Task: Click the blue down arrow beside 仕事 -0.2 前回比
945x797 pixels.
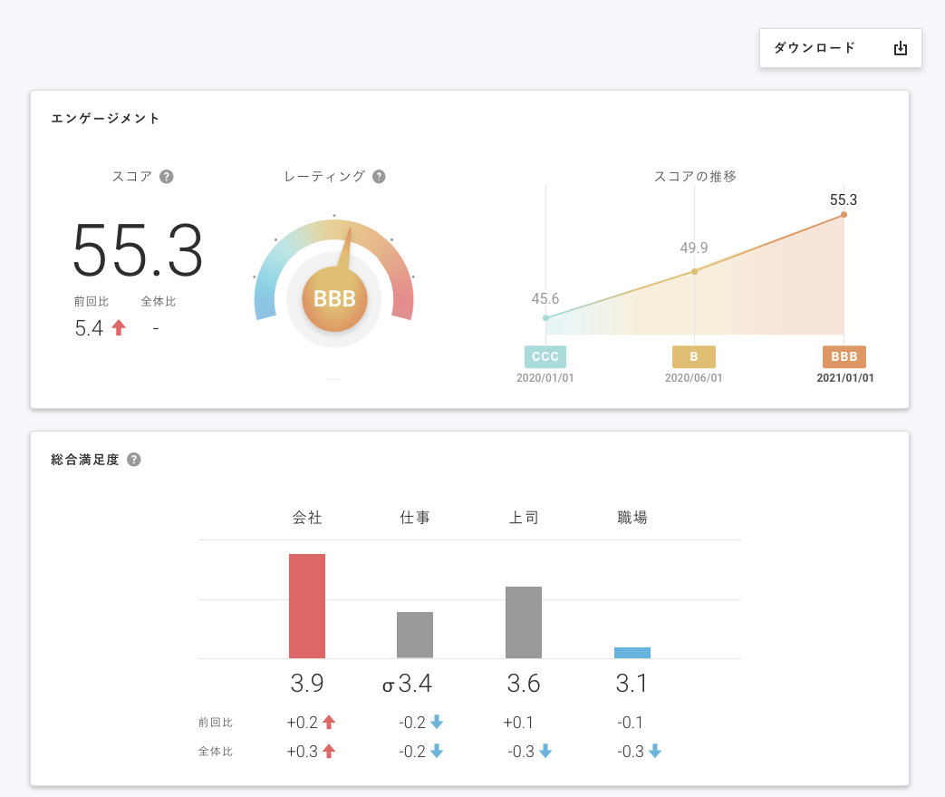Action: (437, 723)
